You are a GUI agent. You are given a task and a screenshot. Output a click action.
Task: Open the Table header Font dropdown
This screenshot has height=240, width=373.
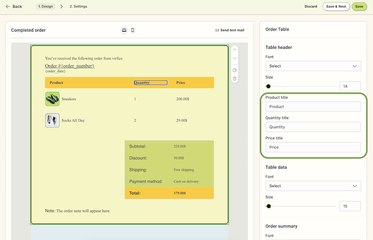click(x=313, y=66)
